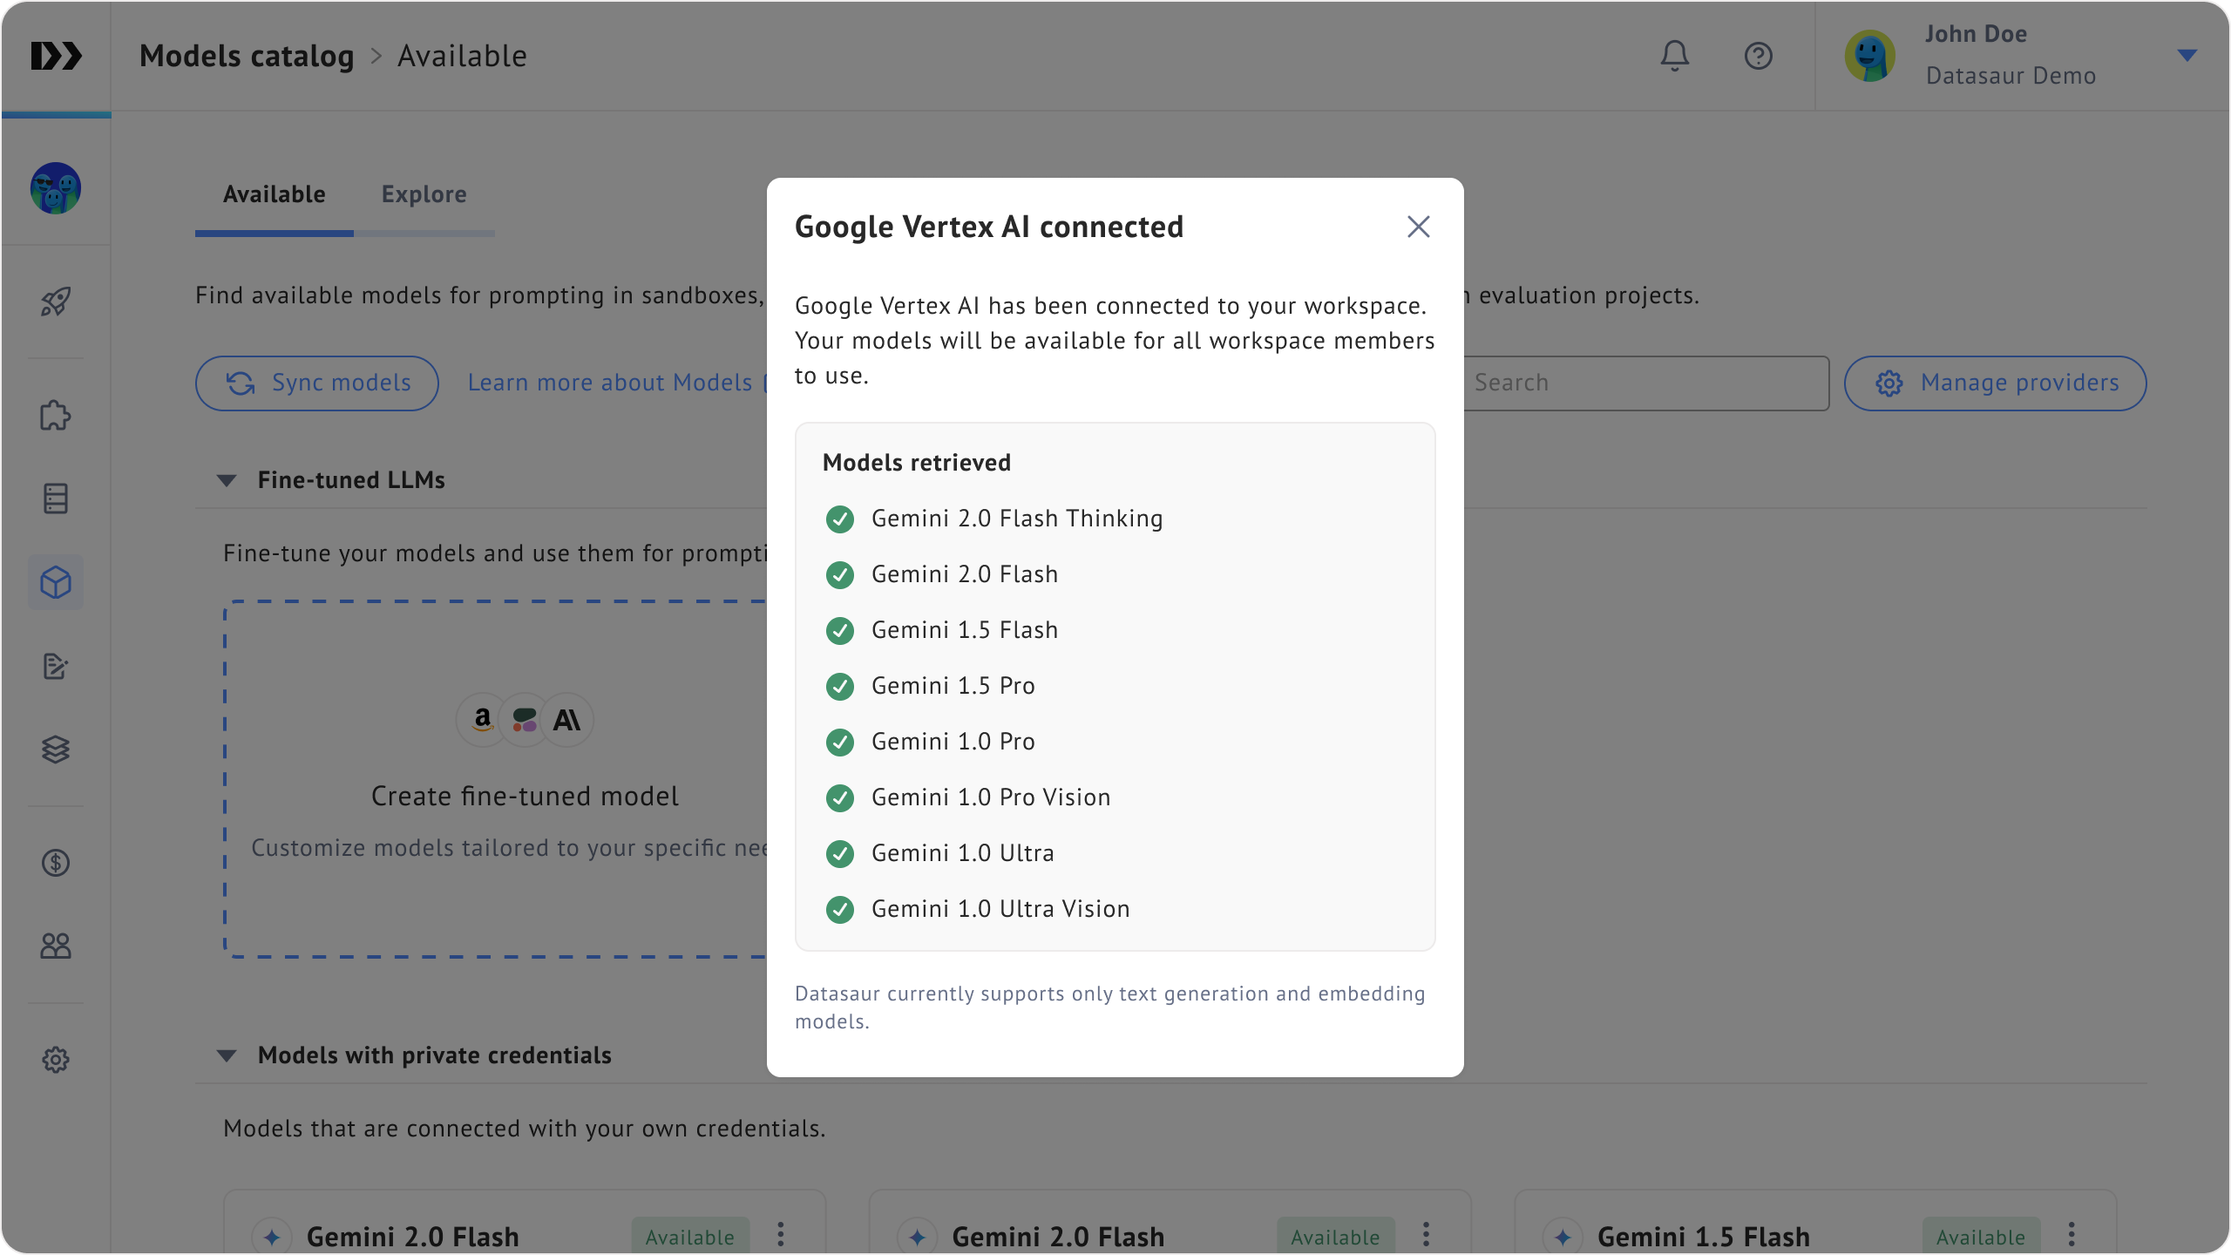Viewport: 2231px width, 1255px height.
Task: Open Learn more about Models link
Action: [x=610, y=383]
